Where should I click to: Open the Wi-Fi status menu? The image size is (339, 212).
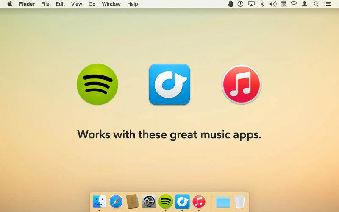294,4
